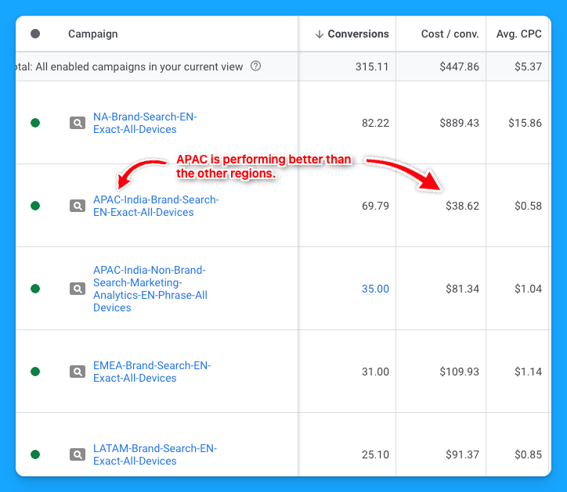Click search type icon for LATAM-Brand-Search campaign
567x492 pixels.
[78, 454]
